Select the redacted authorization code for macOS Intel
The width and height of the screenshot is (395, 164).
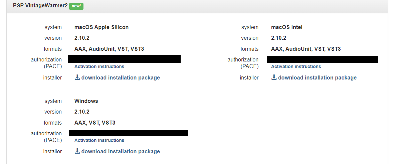(x=322, y=59)
